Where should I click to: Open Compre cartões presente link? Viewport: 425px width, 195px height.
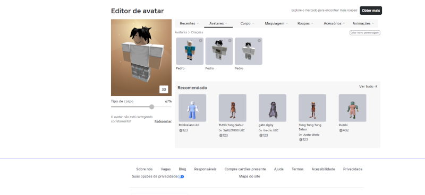245,170
